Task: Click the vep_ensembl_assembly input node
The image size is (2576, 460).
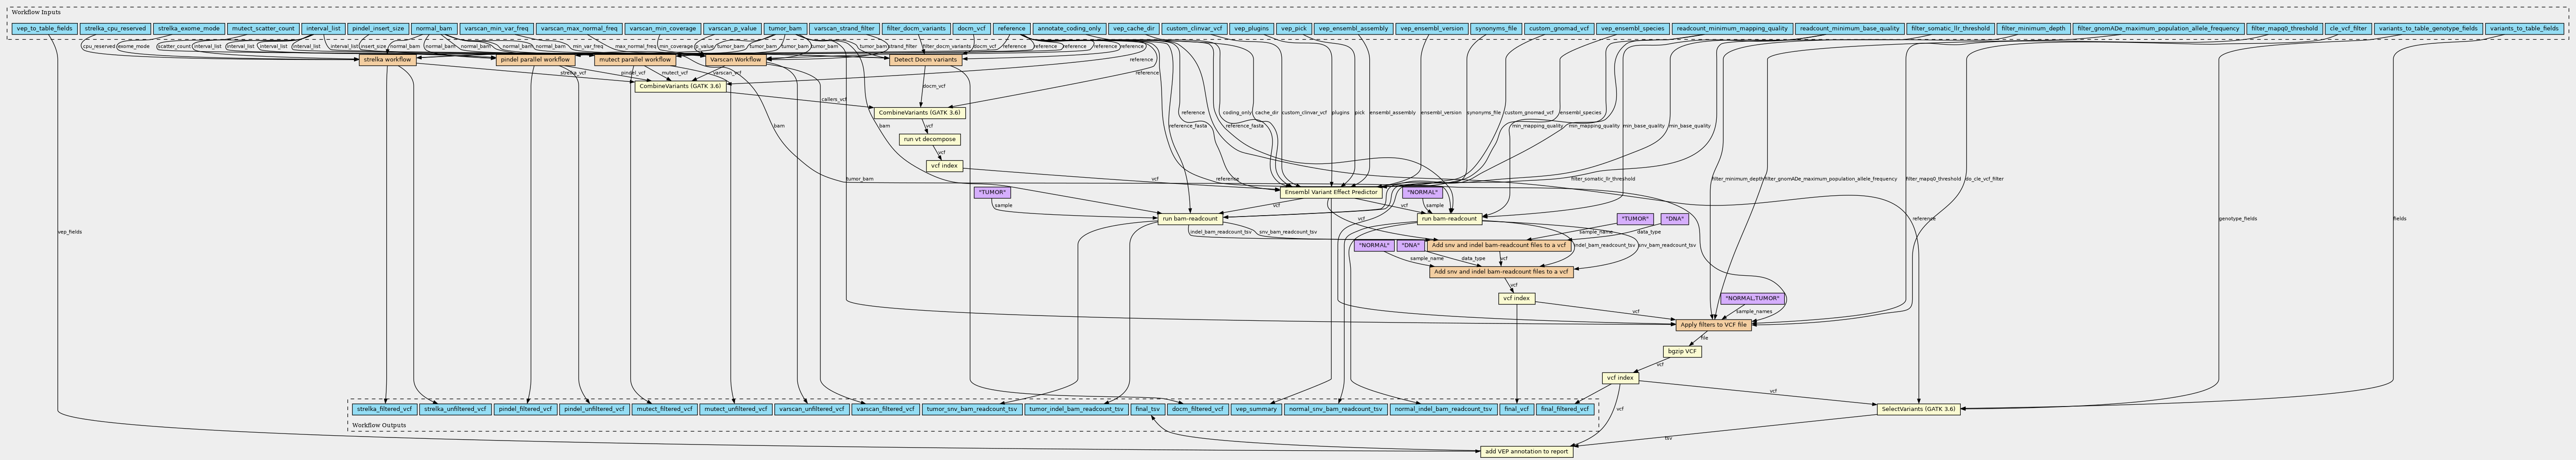Action: 1353,29
